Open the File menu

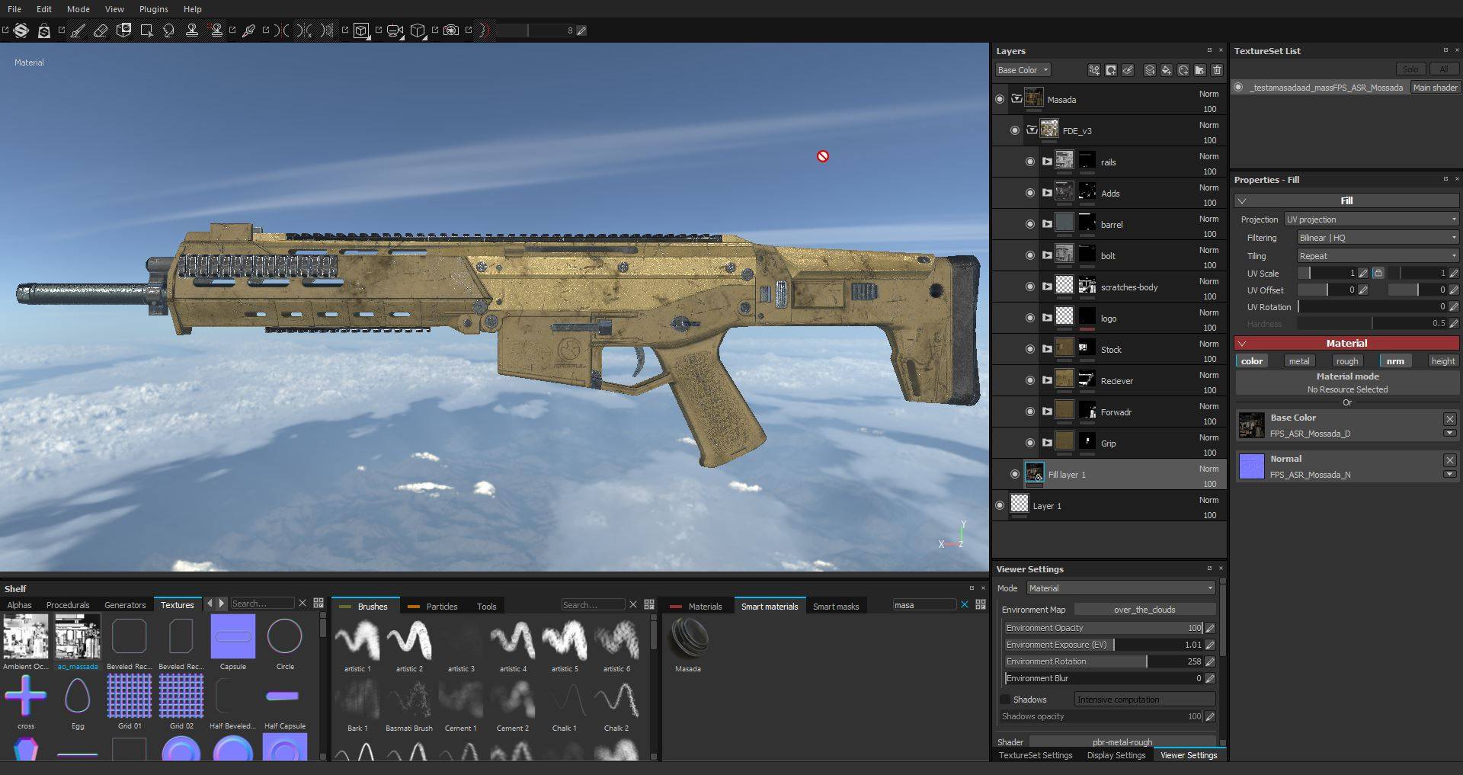14,9
